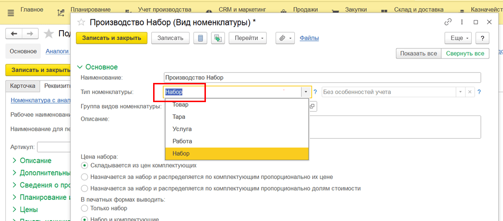Choose 'Услуга' from the dropdown list
The width and height of the screenshot is (503, 221).
pos(182,129)
